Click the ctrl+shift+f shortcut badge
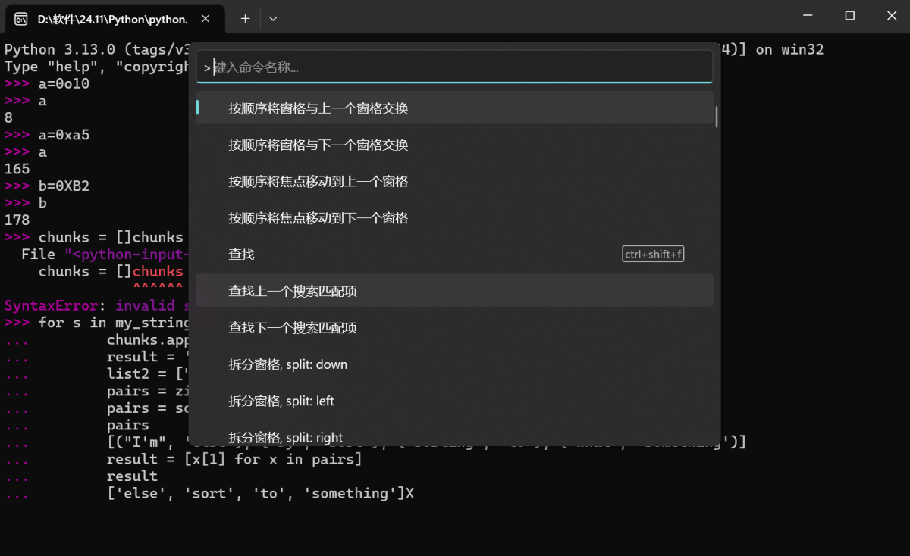The height and width of the screenshot is (556, 910). [652, 254]
